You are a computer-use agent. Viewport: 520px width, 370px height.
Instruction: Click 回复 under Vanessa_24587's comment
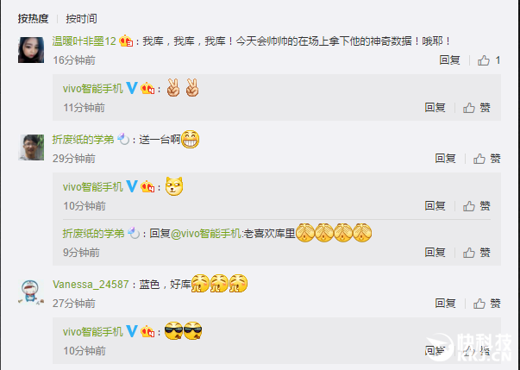(x=445, y=304)
